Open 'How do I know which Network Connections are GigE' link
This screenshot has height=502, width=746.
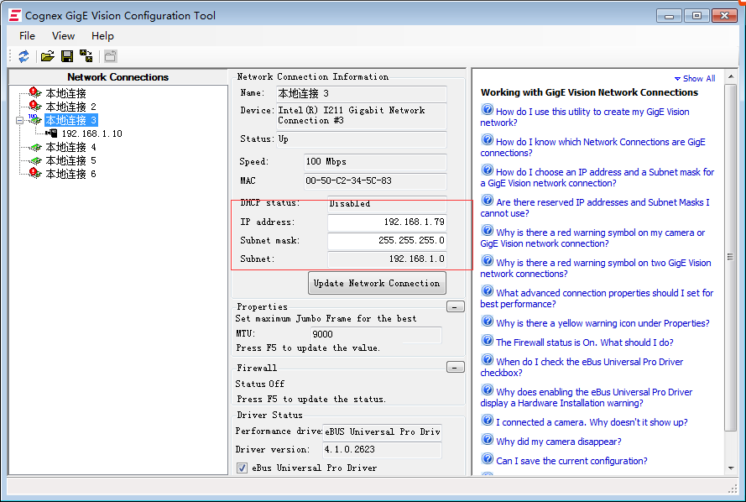(592, 148)
